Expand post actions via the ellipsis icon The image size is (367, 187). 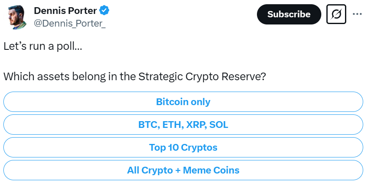point(357,14)
